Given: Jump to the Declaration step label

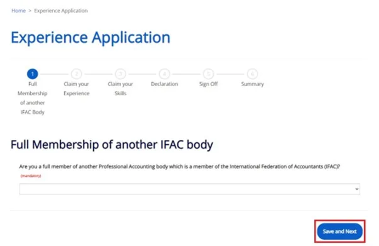Looking at the screenshot, I should (164, 84).
